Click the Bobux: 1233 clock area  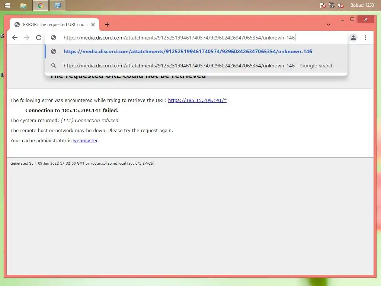click(x=362, y=5)
